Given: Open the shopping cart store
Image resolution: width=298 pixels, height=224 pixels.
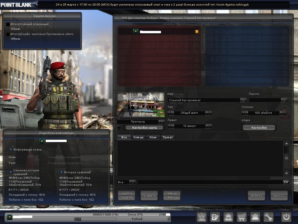Looking at the screenshot, I should (x=242, y=217).
